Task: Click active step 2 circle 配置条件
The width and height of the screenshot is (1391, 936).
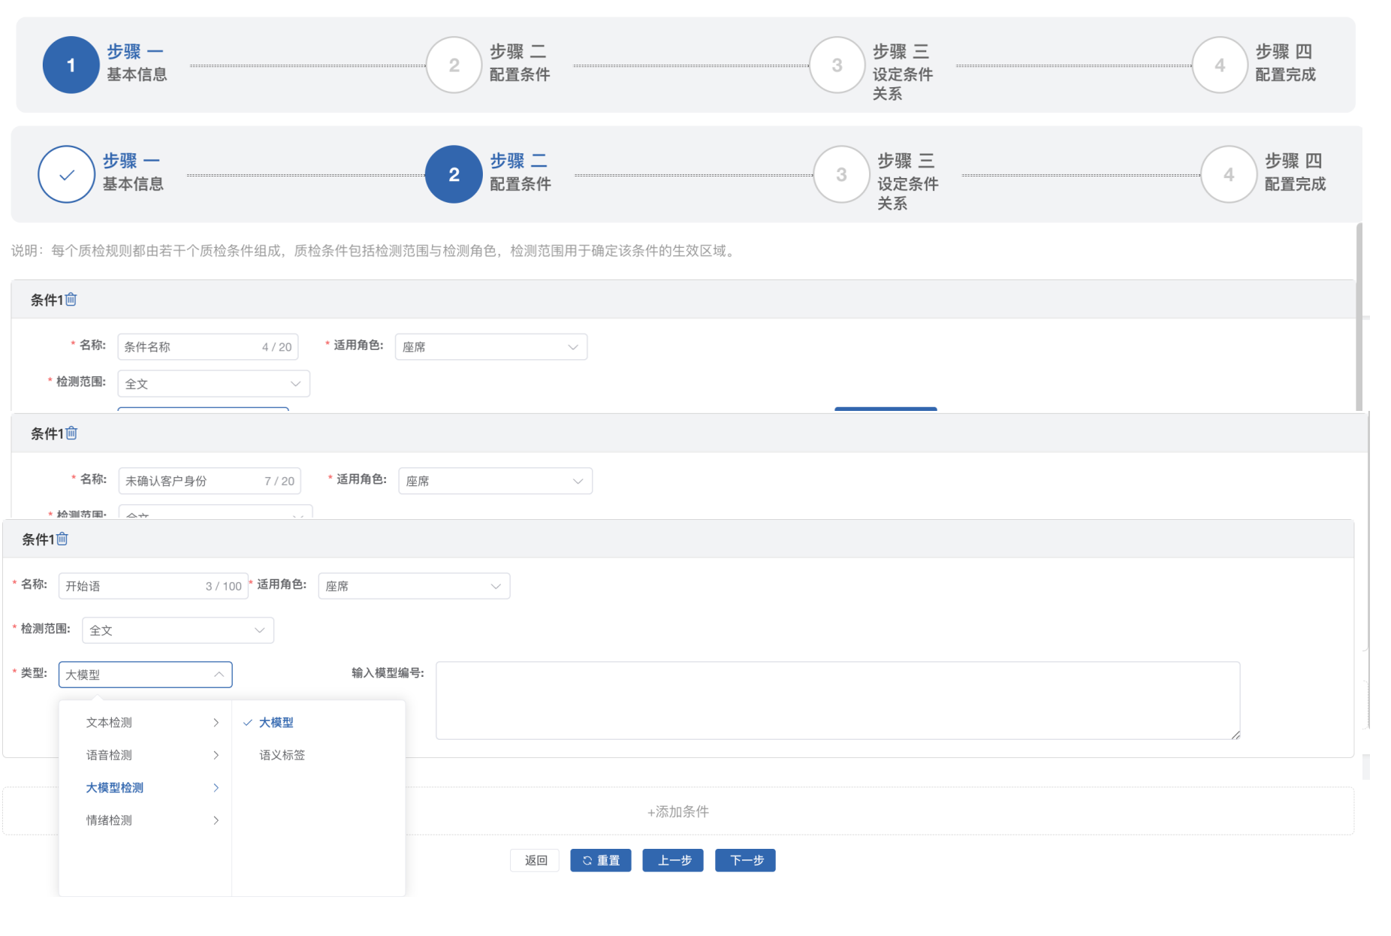Action: click(x=454, y=174)
